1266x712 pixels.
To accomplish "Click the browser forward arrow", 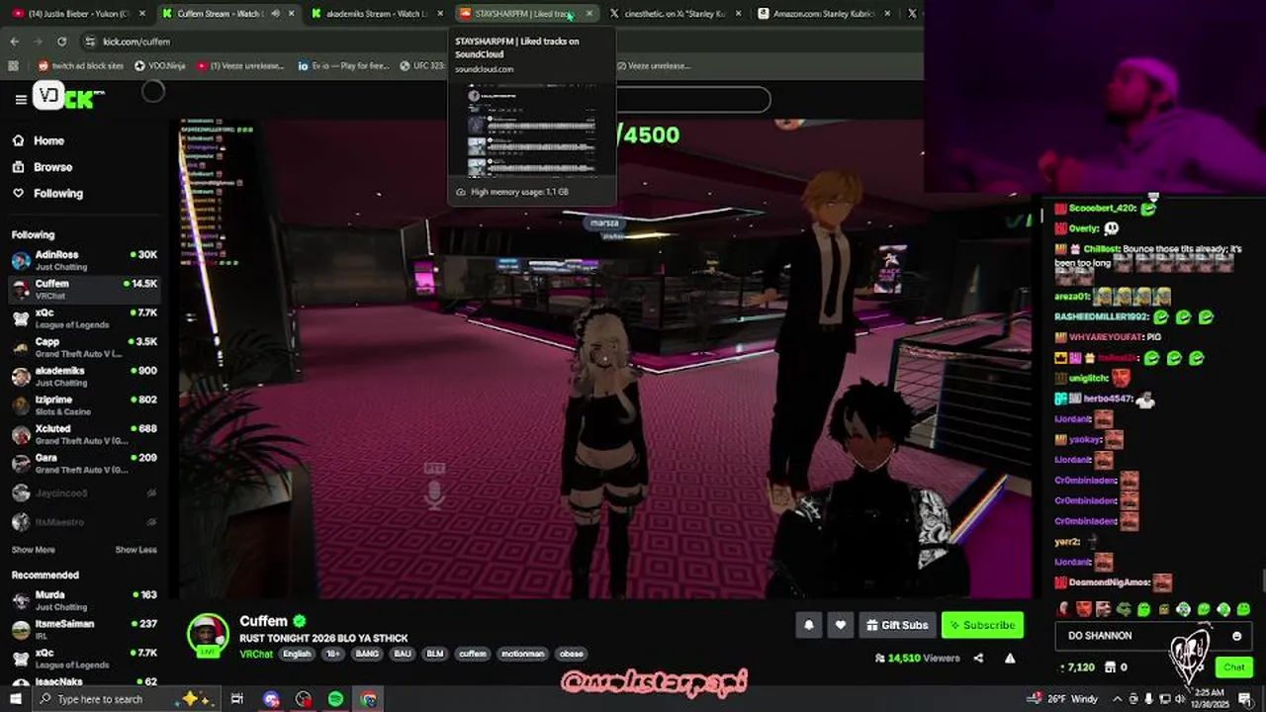I will pyautogui.click(x=38, y=42).
